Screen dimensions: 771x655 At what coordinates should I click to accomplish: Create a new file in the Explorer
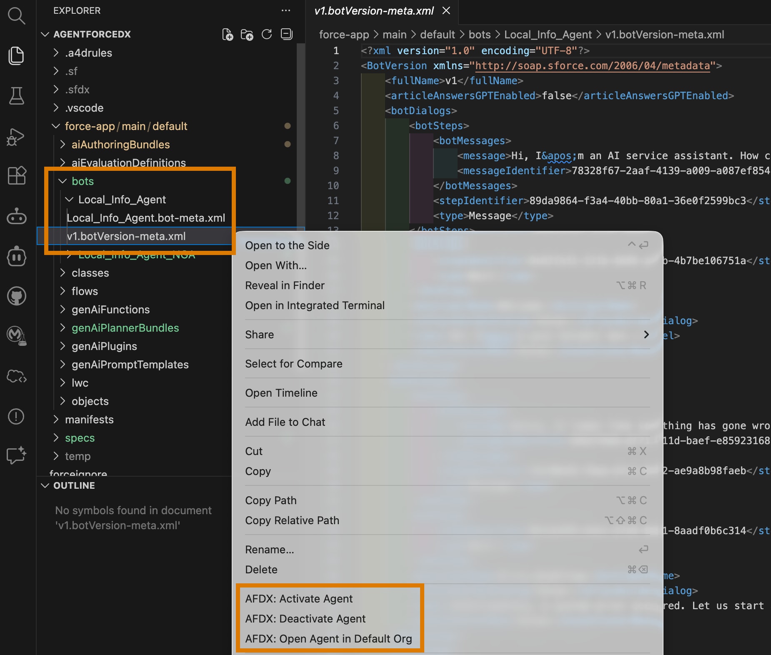[228, 35]
